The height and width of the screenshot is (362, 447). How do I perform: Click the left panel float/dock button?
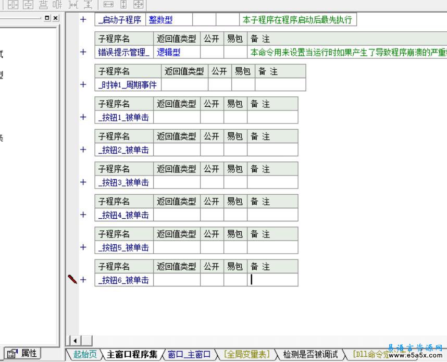(x=47, y=18)
